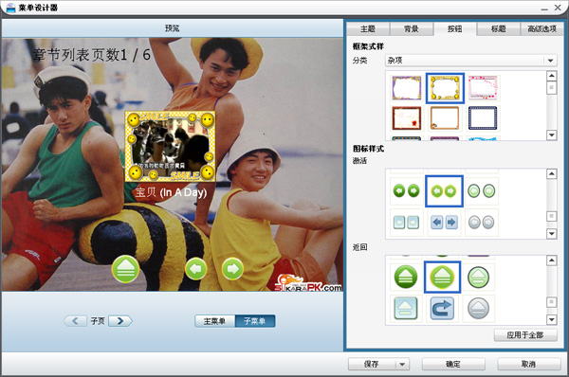The width and height of the screenshot is (569, 377).
Task: Choose blue square arrow pair icon style
Action: click(x=444, y=223)
